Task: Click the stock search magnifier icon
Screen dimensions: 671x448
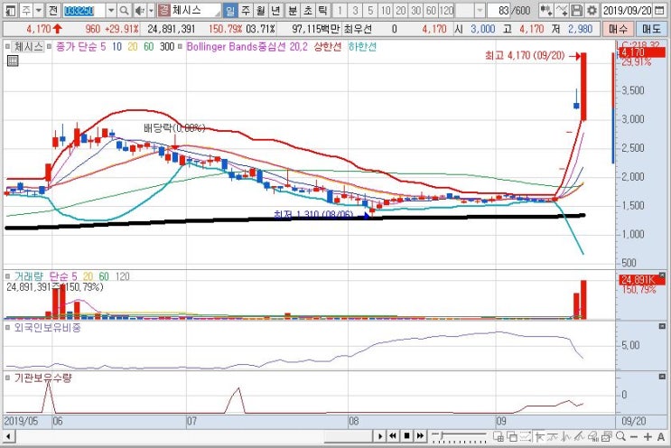Action: (x=124, y=10)
